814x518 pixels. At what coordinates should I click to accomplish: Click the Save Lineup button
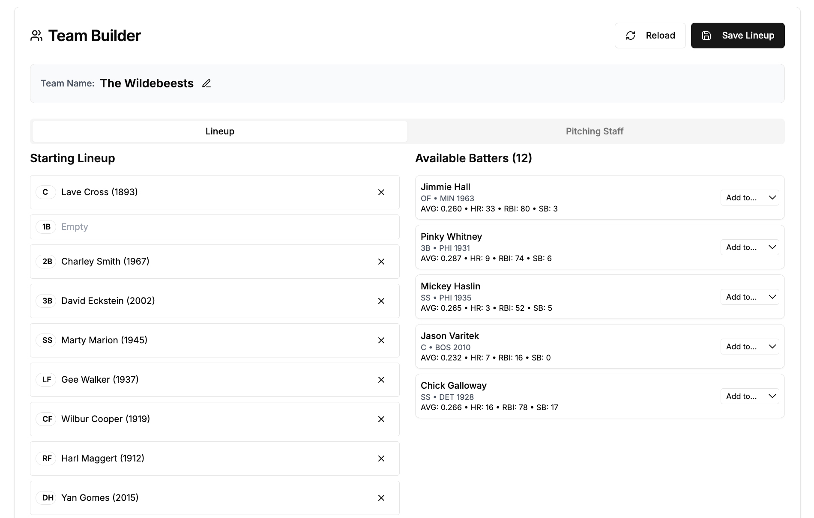click(x=738, y=36)
